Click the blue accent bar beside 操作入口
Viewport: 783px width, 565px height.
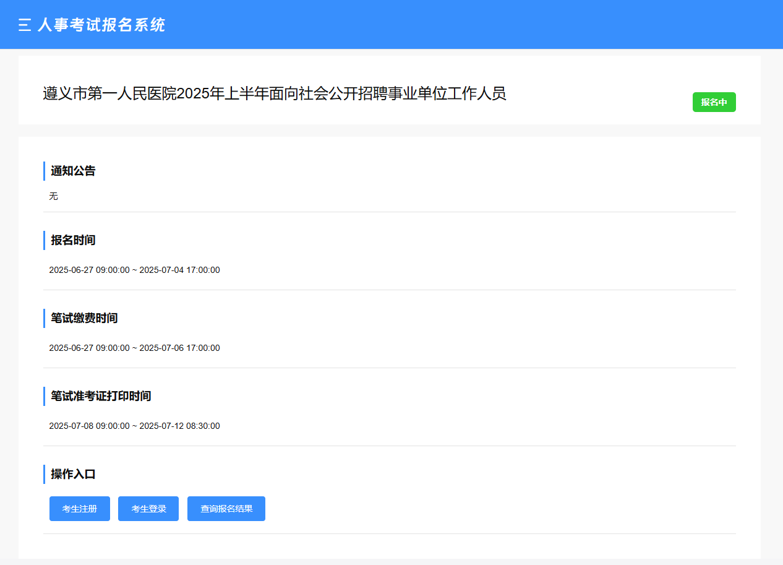(45, 474)
